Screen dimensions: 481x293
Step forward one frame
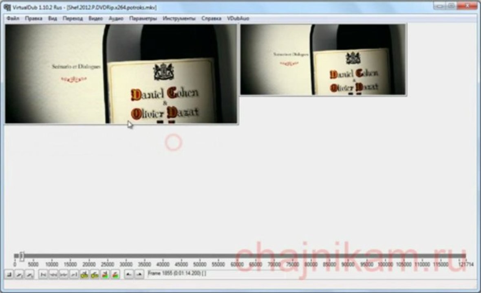[64, 275]
